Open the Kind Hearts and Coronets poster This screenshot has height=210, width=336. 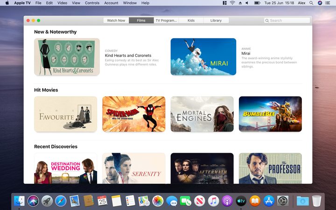(67, 57)
